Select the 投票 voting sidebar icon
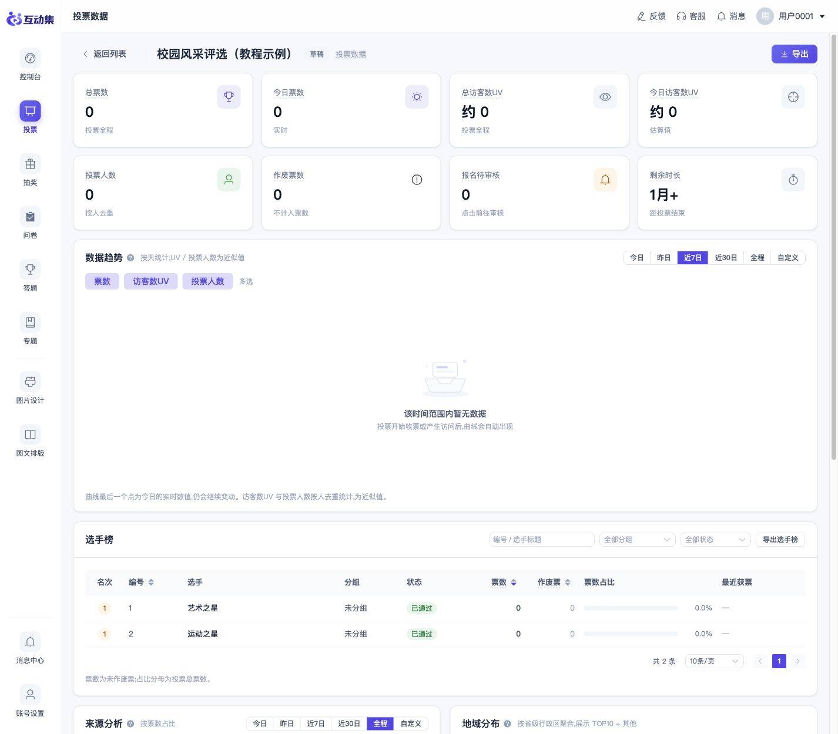838x734 pixels. pos(30,111)
